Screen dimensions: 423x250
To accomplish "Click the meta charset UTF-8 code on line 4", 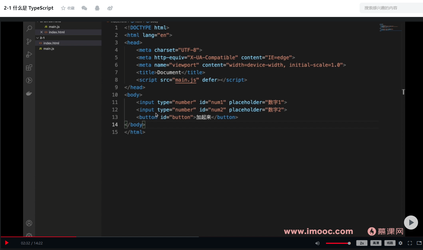I will 169,50.
